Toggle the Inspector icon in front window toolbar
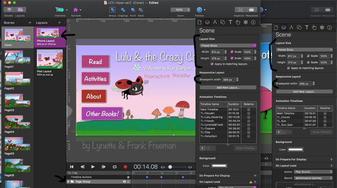The width and height of the screenshot is (337, 188). coord(240,10)
